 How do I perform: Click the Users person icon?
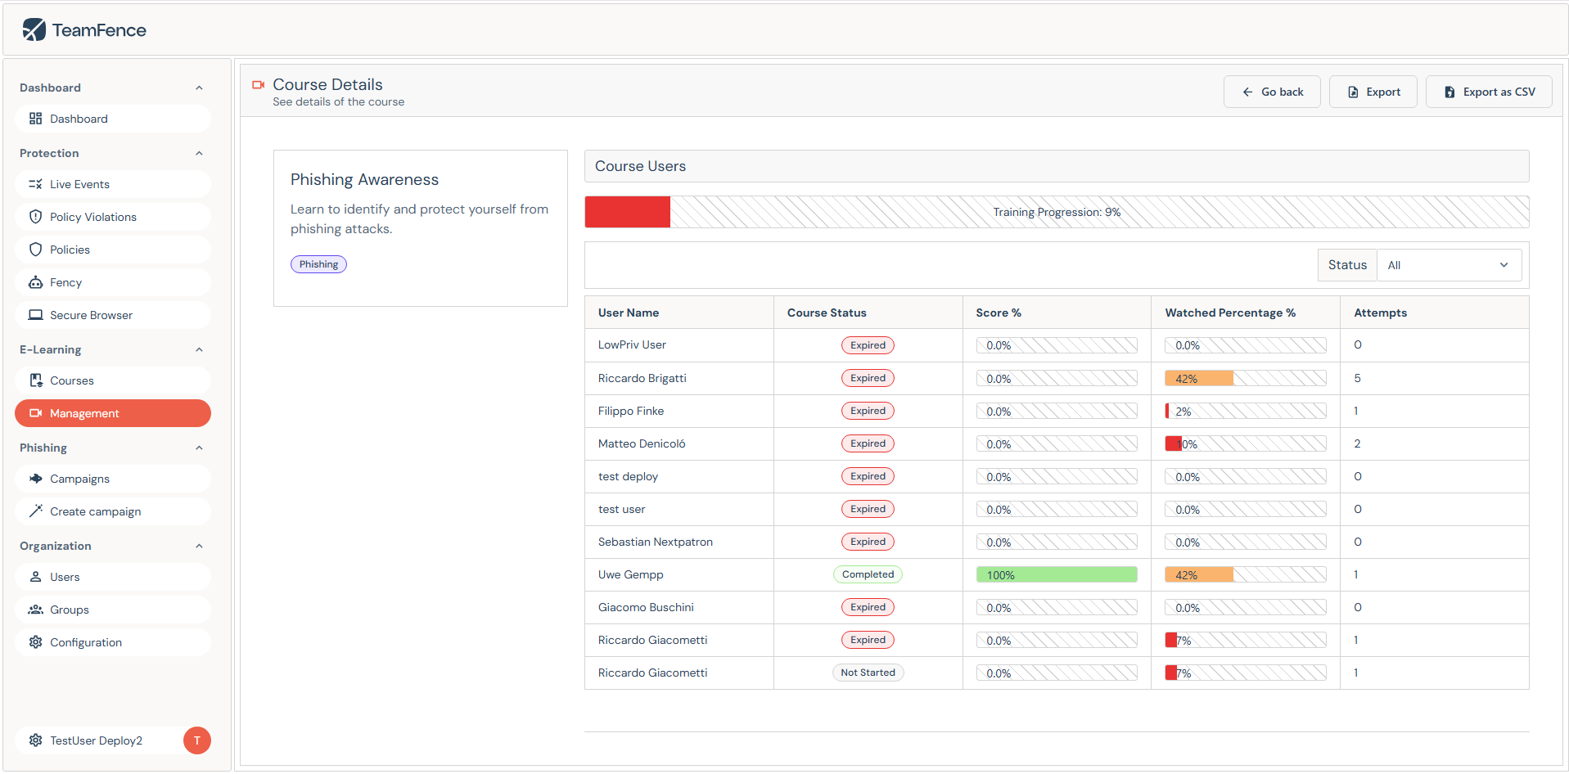[35, 577]
